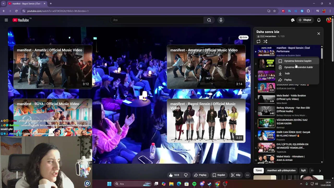Open File Explorer from the taskbar
Viewport: 334px width, 188px height.
(171, 184)
